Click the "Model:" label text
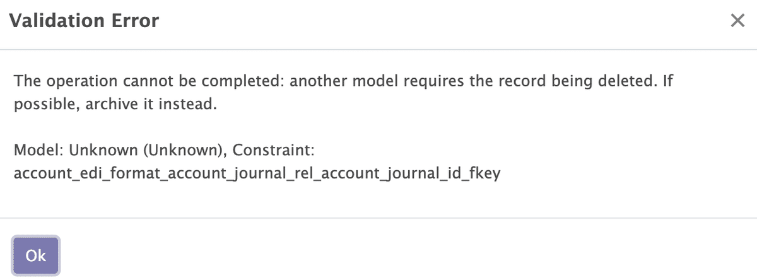 tap(38, 151)
